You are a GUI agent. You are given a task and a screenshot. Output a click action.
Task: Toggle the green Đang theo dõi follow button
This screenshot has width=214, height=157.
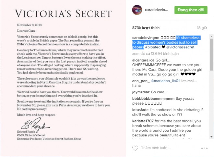191,10
